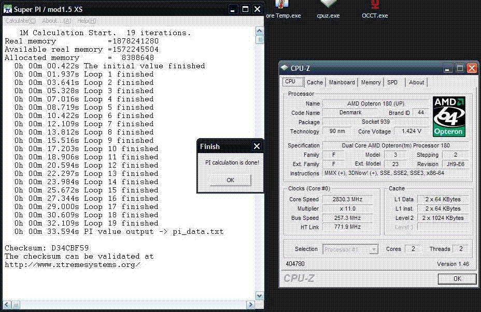Click the Name field AMD Opteron 180 (UP)

pos(376,103)
